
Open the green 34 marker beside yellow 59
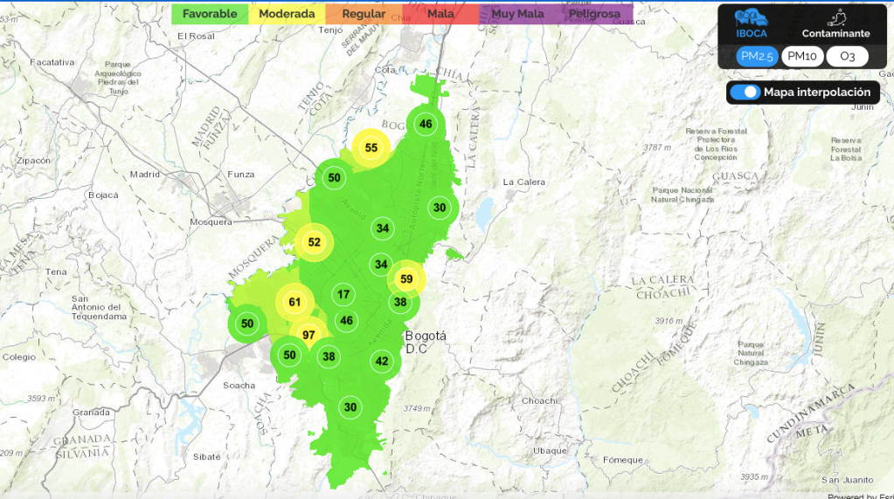[x=381, y=264]
